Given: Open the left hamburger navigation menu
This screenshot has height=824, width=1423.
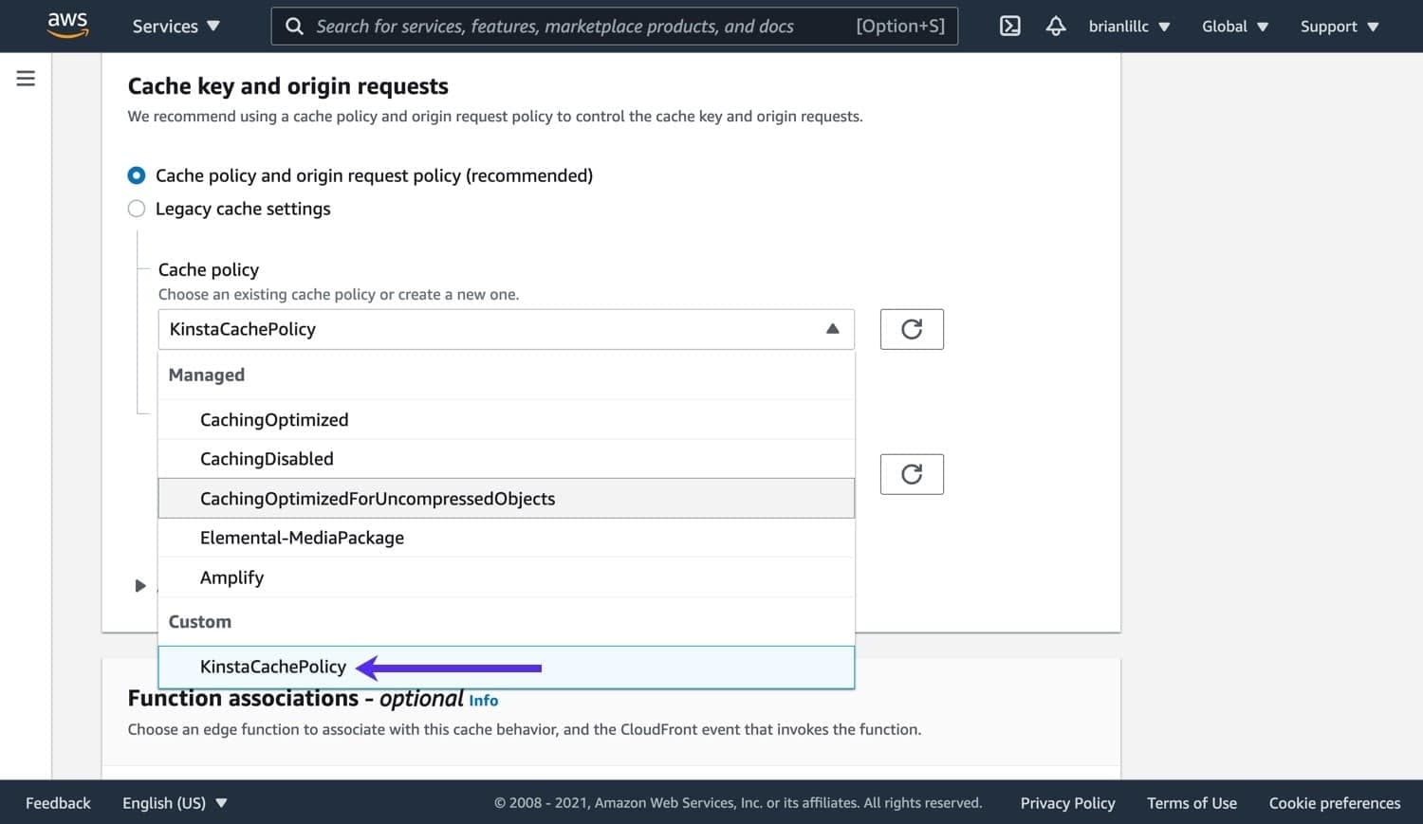Looking at the screenshot, I should tap(26, 79).
